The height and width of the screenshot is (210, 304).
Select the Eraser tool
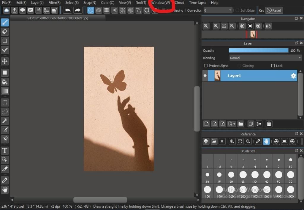(x=5, y=31)
